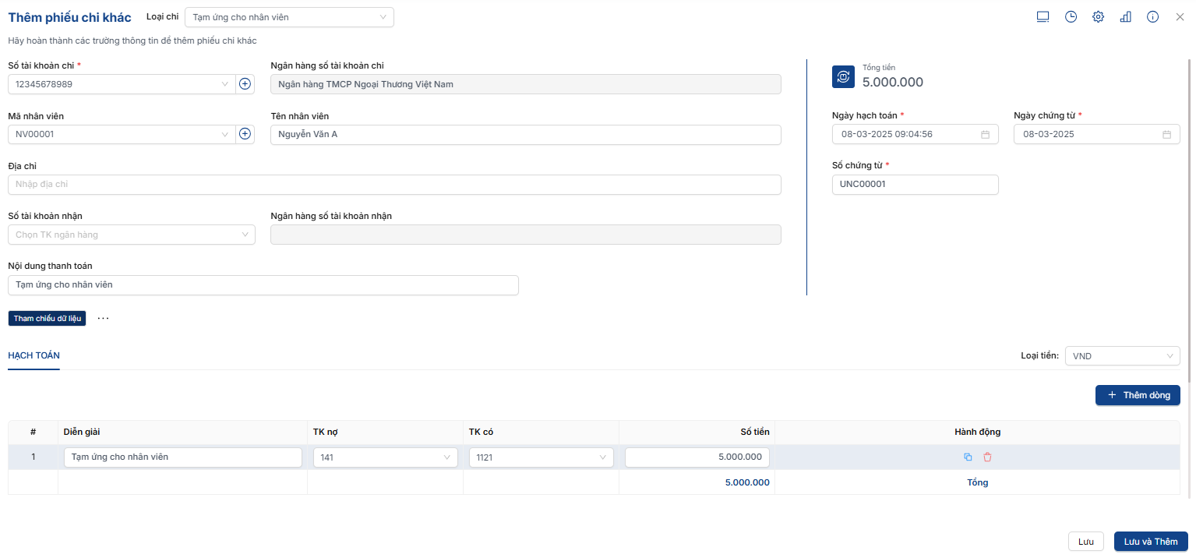Switch to the HẠCH TOÁN tab
This screenshot has width=1196, height=558.
(34, 355)
